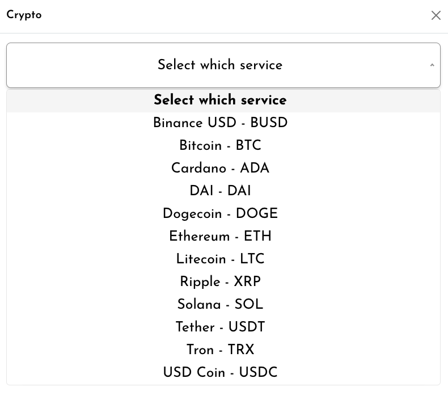Choose the Select which service placeholder option
This screenshot has height=395, width=448.
coord(220,100)
